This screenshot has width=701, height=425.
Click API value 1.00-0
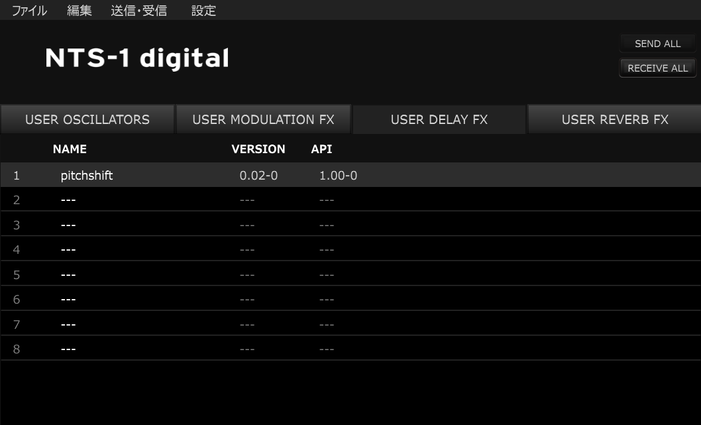click(x=338, y=175)
